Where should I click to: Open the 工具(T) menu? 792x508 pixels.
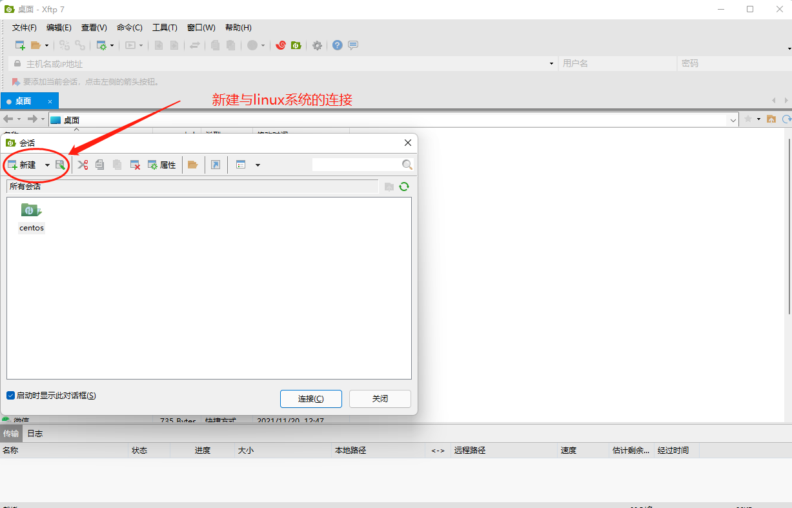click(165, 28)
